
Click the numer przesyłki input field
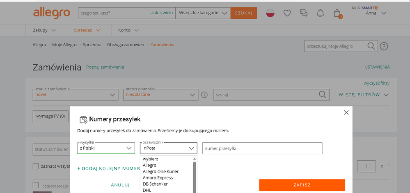point(262,148)
